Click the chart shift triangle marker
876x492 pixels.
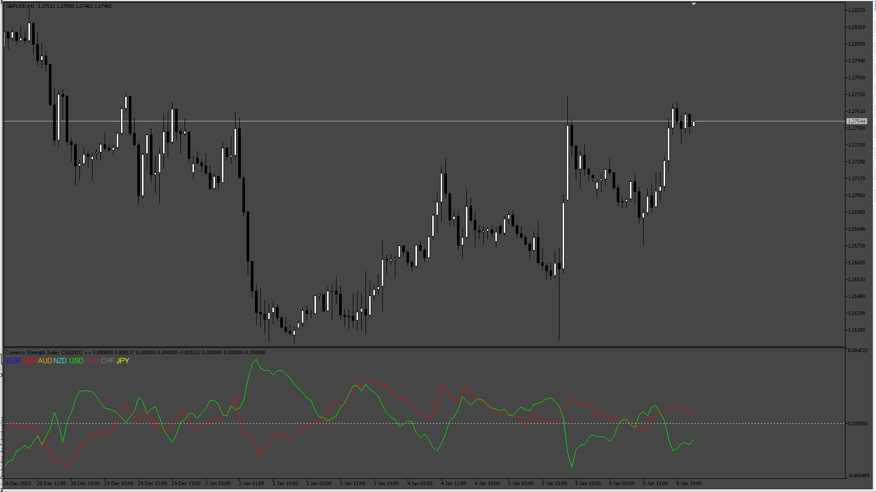pyautogui.click(x=694, y=4)
